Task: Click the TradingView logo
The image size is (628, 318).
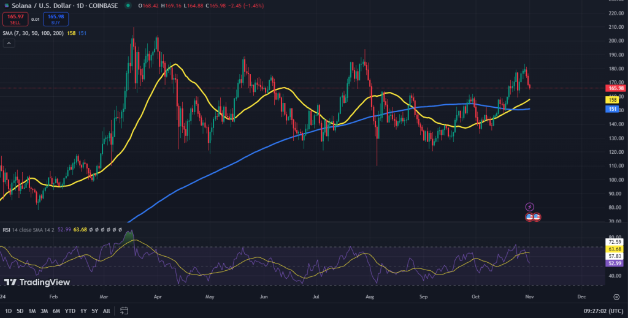Action: (x=37, y=282)
